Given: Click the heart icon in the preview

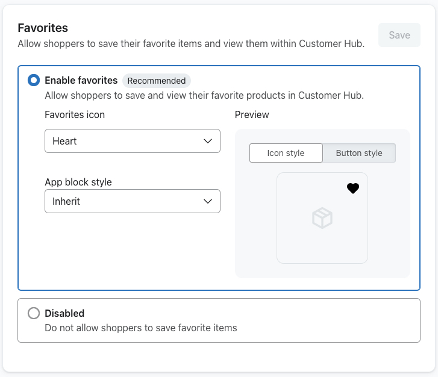Looking at the screenshot, I should 353,188.
